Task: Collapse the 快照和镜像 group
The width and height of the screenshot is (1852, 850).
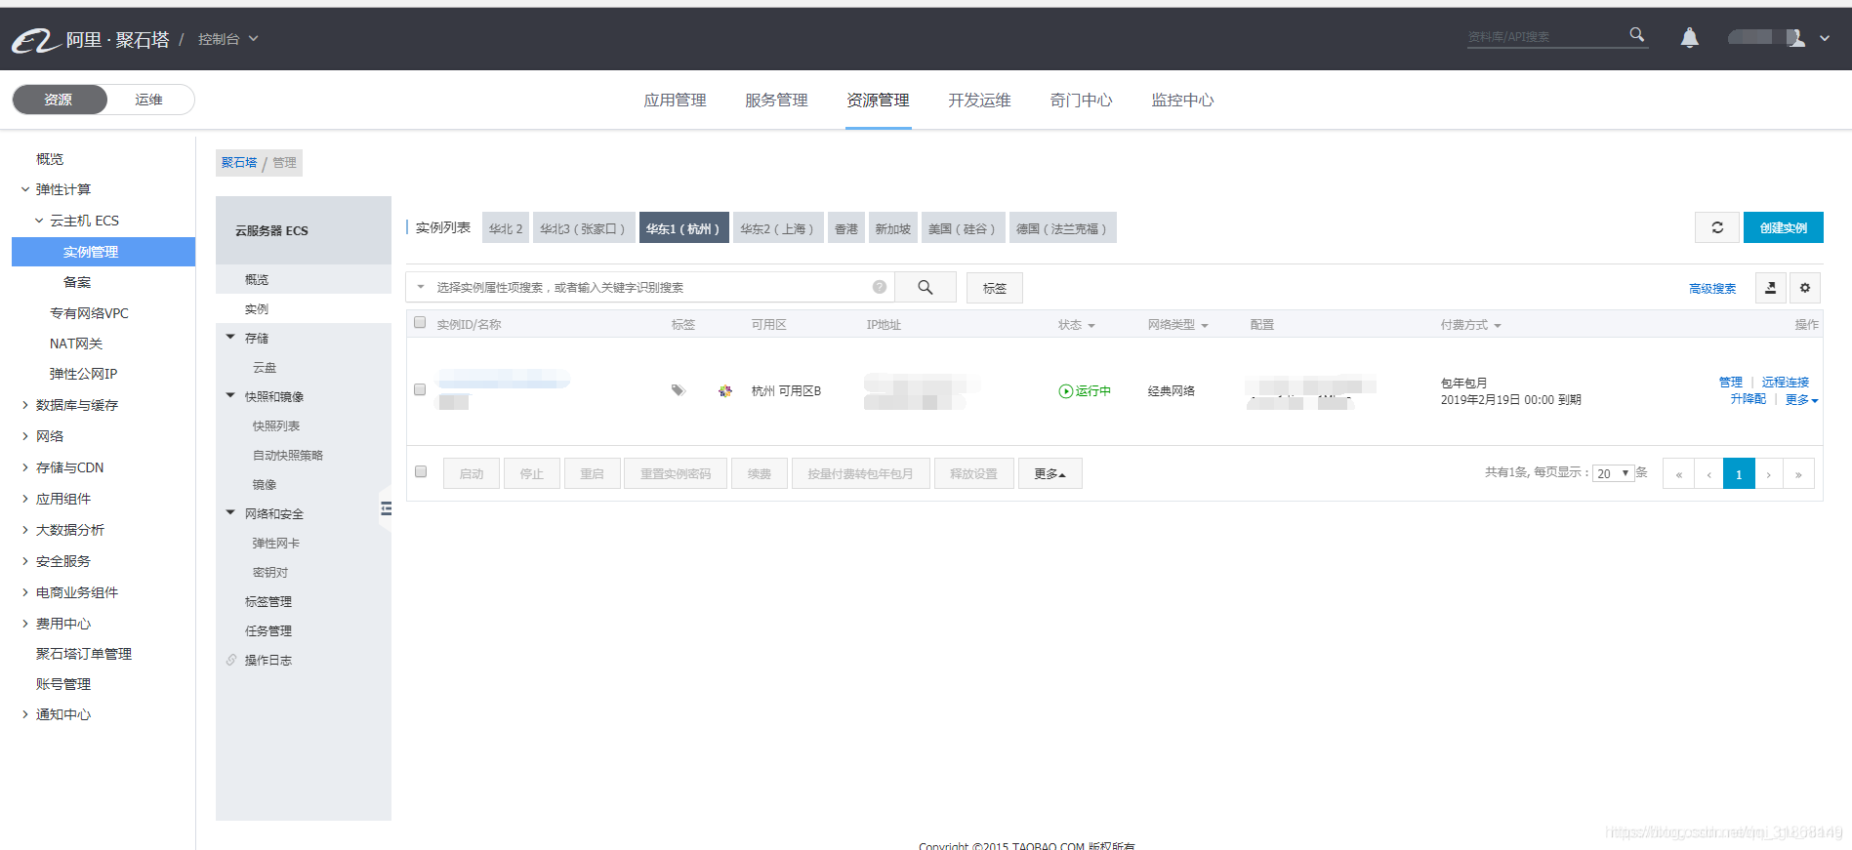Action: pyautogui.click(x=230, y=396)
